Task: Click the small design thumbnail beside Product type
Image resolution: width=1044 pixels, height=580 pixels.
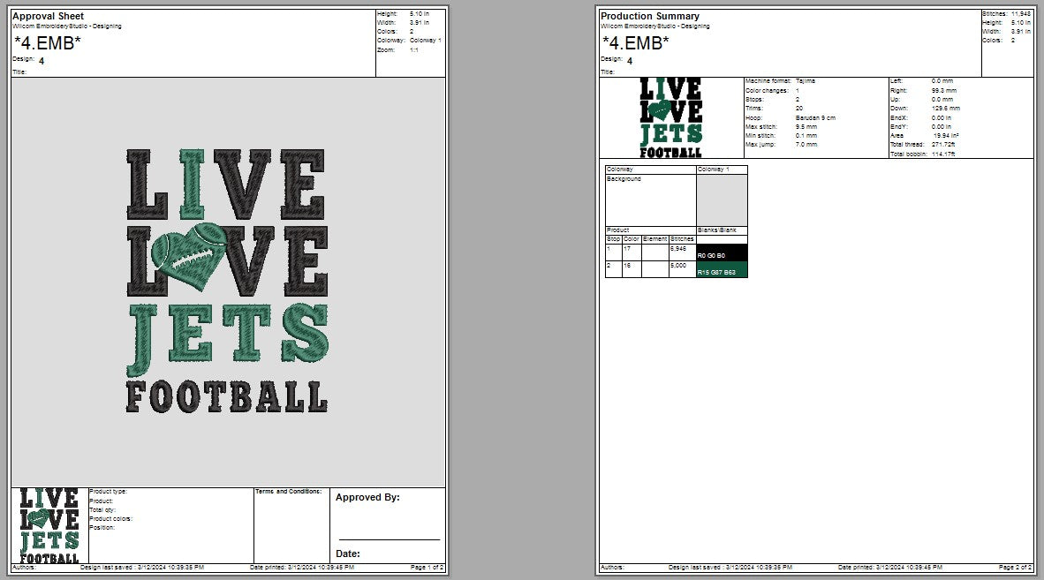Action: coord(49,524)
